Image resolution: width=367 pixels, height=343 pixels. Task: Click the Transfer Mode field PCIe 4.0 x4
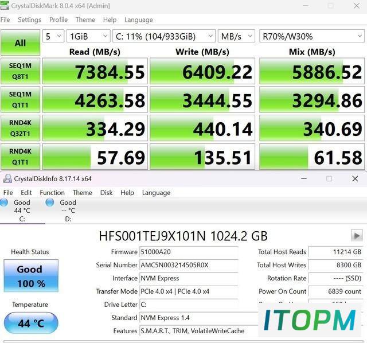[x=189, y=291]
